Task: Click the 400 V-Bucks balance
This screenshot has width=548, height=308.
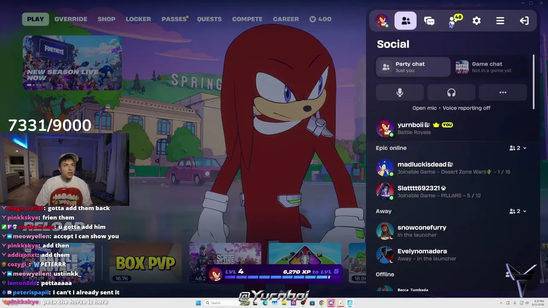Action: pyautogui.click(x=320, y=19)
